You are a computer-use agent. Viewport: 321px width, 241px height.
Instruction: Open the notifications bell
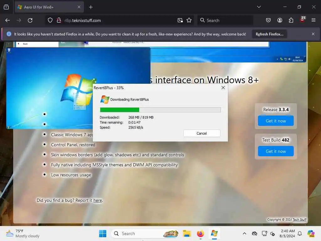tap(300, 233)
